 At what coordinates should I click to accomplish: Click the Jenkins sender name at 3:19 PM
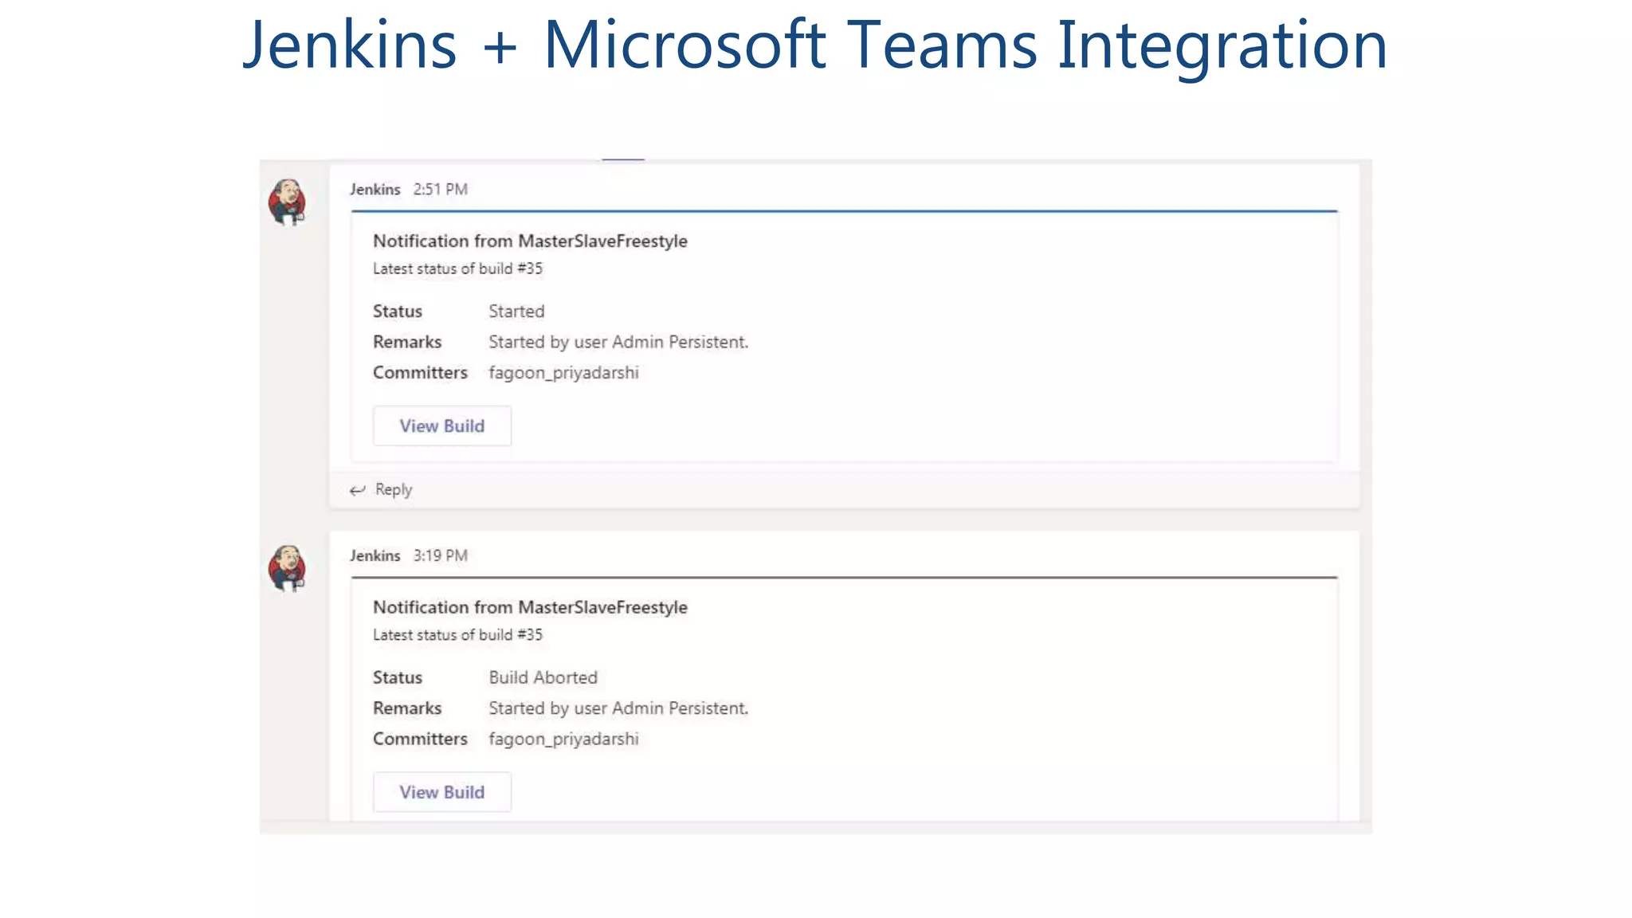click(375, 555)
